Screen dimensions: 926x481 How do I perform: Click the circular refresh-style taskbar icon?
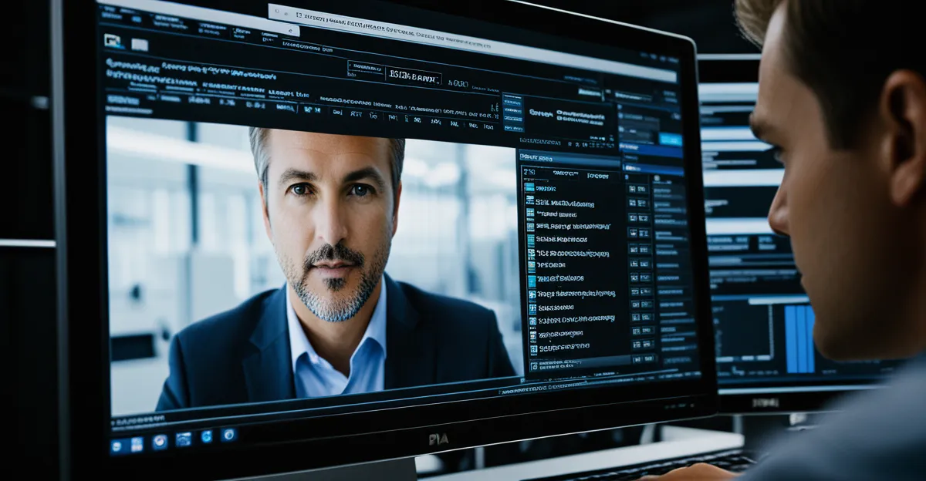click(207, 437)
